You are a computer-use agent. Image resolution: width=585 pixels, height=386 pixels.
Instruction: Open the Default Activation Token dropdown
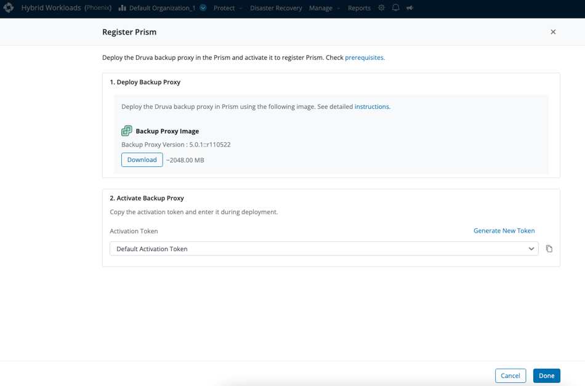[x=324, y=249]
